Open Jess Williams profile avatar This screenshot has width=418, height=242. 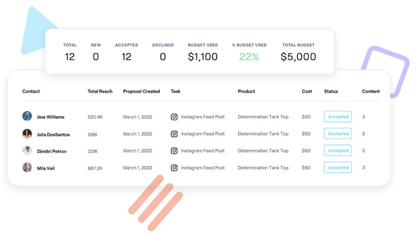tap(27, 117)
